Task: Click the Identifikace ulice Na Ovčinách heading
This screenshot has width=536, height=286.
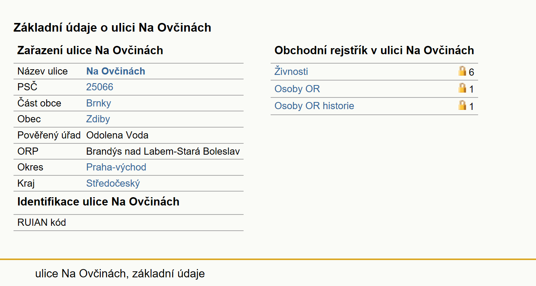Action: click(x=98, y=202)
